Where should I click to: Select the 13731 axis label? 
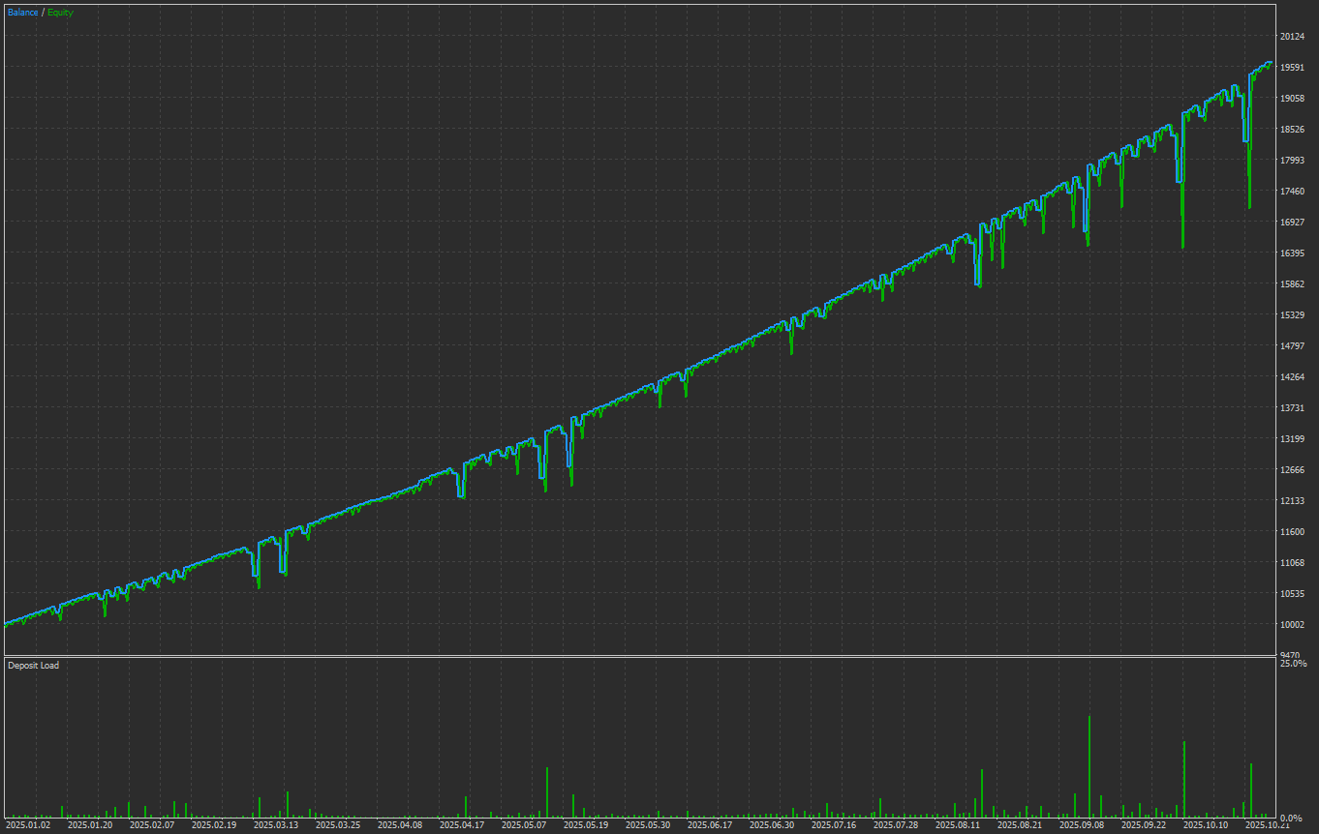tap(1291, 408)
